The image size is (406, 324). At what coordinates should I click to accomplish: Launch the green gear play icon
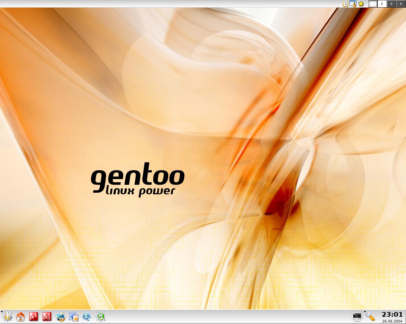pos(100,316)
